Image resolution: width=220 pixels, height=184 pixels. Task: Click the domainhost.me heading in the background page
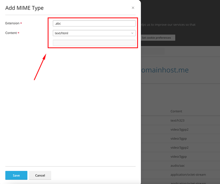pyautogui.click(x=165, y=70)
